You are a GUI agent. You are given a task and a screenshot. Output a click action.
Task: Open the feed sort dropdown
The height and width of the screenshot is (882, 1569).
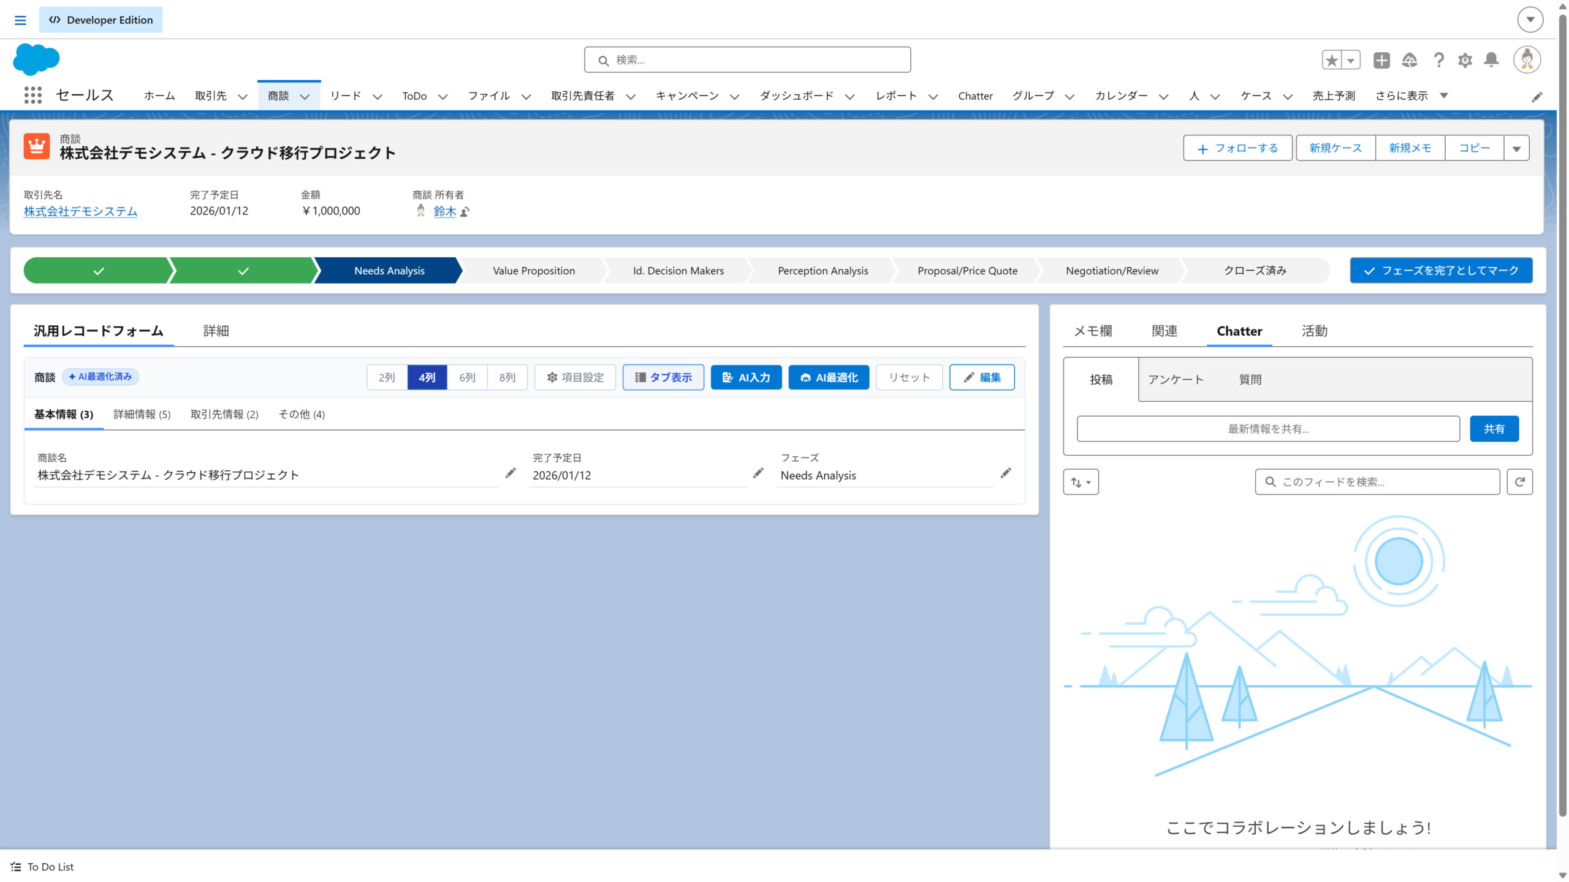(1081, 482)
